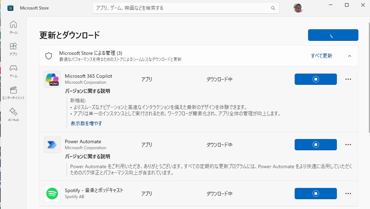
Task: Click Spotify AB publisher text
Action: pyautogui.click(x=74, y=197)
